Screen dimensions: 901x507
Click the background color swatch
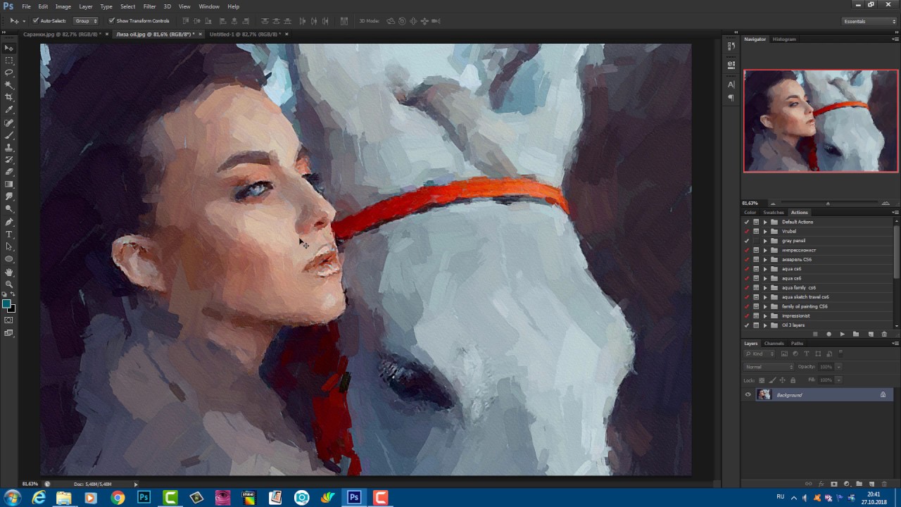click(12, 308)
